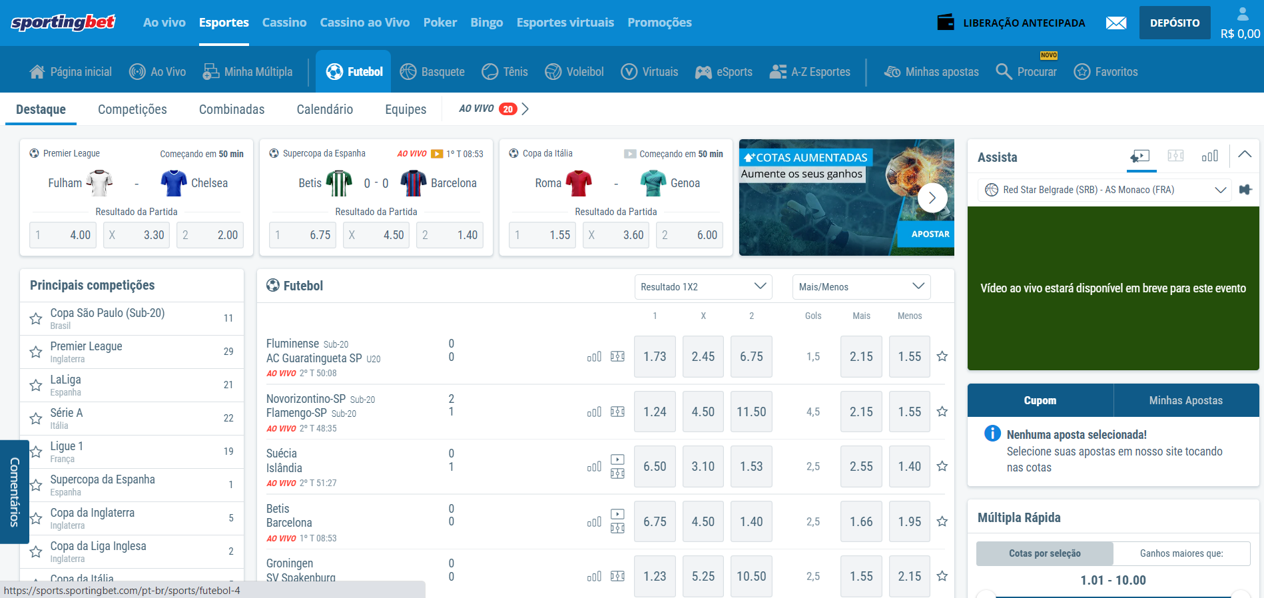Open the eSports gamepad icon
This screenshot has width=1264, height=598.
point(703,72)
